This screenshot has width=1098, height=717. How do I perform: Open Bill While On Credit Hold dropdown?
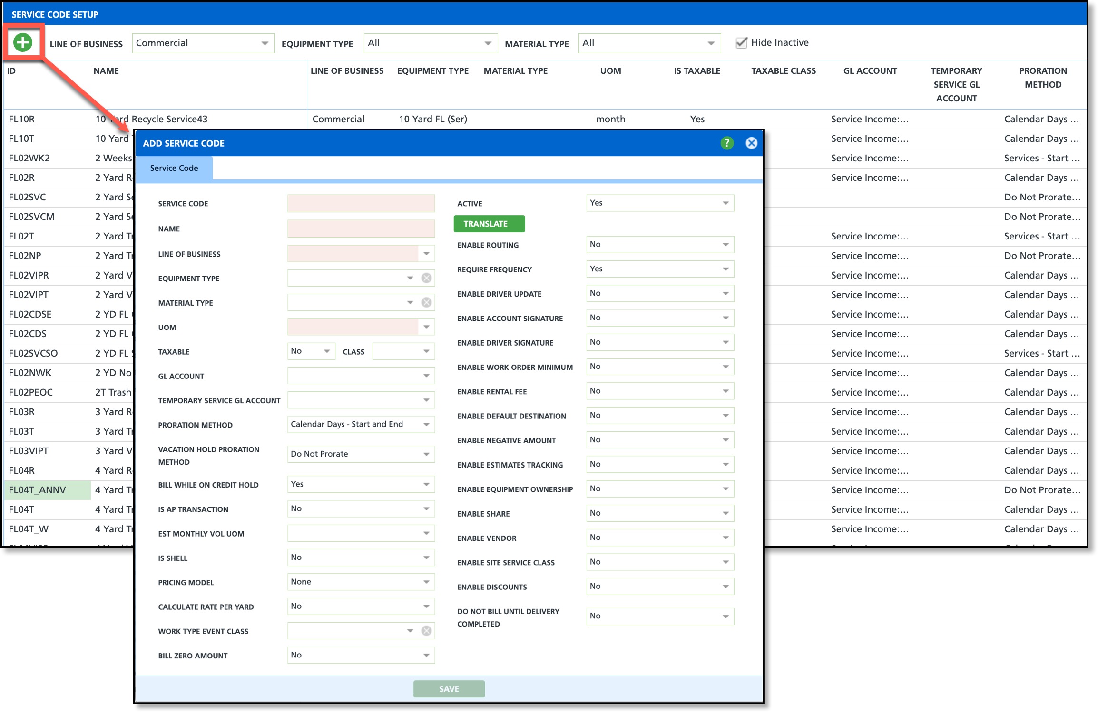[361, 484]
